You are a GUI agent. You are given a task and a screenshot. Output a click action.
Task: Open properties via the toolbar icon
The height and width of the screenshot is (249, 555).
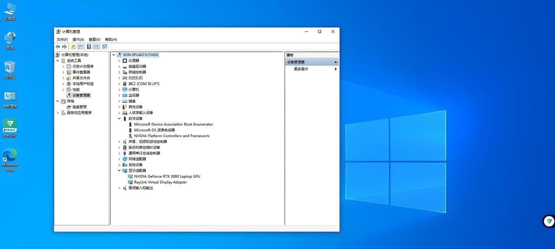pos(73,46)
